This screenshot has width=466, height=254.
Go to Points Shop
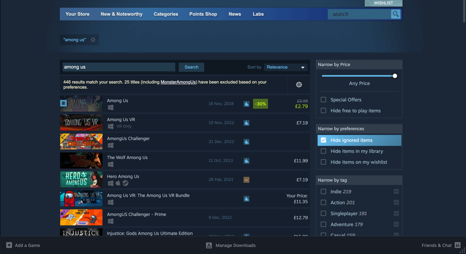pyautogui.click(x=203, y=14)
